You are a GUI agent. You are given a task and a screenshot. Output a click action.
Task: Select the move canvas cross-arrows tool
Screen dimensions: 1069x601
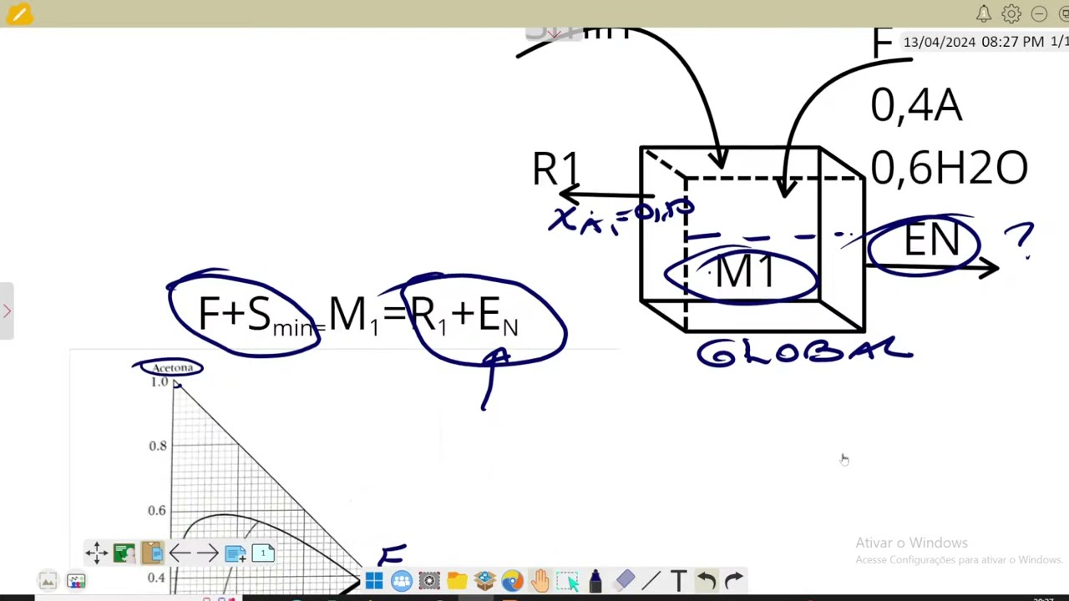click(x=96, y=553)
